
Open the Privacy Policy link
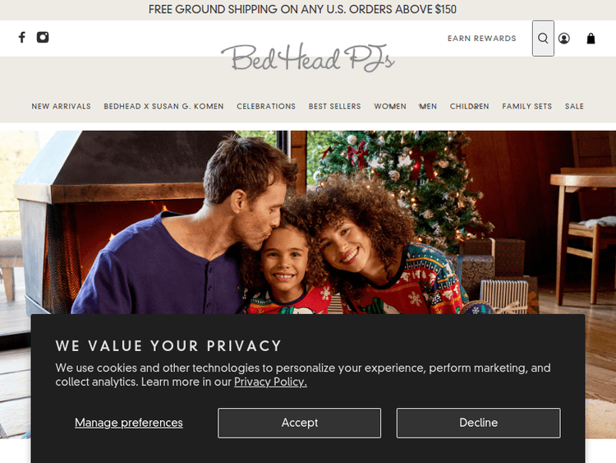tap(270, 382)
